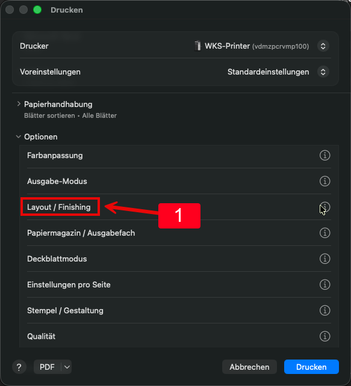Screen dimensions: 351x386
Task: Click the WKS-Printer device icon
Action: point(197,46)
